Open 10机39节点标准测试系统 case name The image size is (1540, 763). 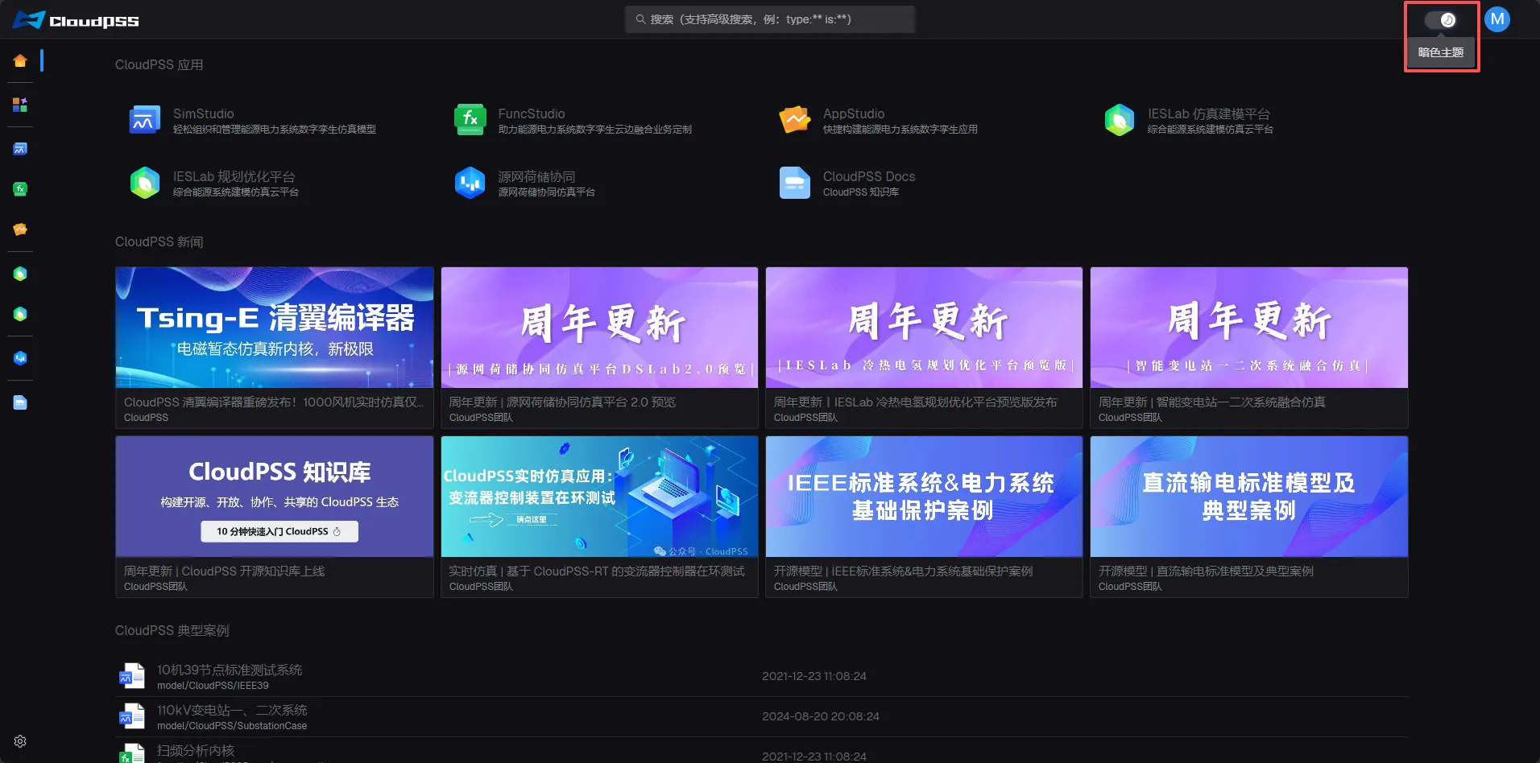(230, 670)
